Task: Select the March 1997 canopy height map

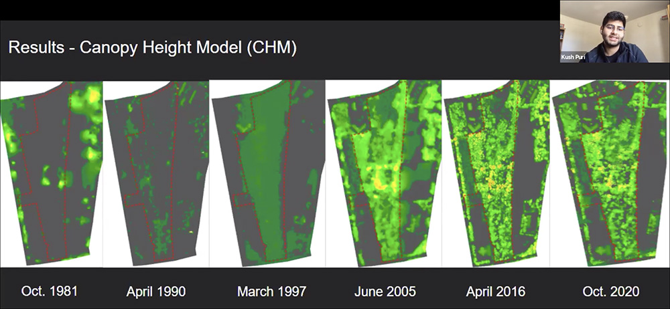Action: (x=268, y=173)
